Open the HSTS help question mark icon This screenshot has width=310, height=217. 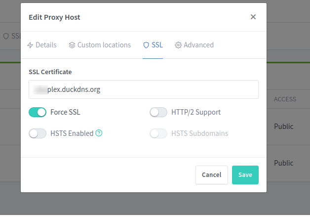[x=99, y=133]
